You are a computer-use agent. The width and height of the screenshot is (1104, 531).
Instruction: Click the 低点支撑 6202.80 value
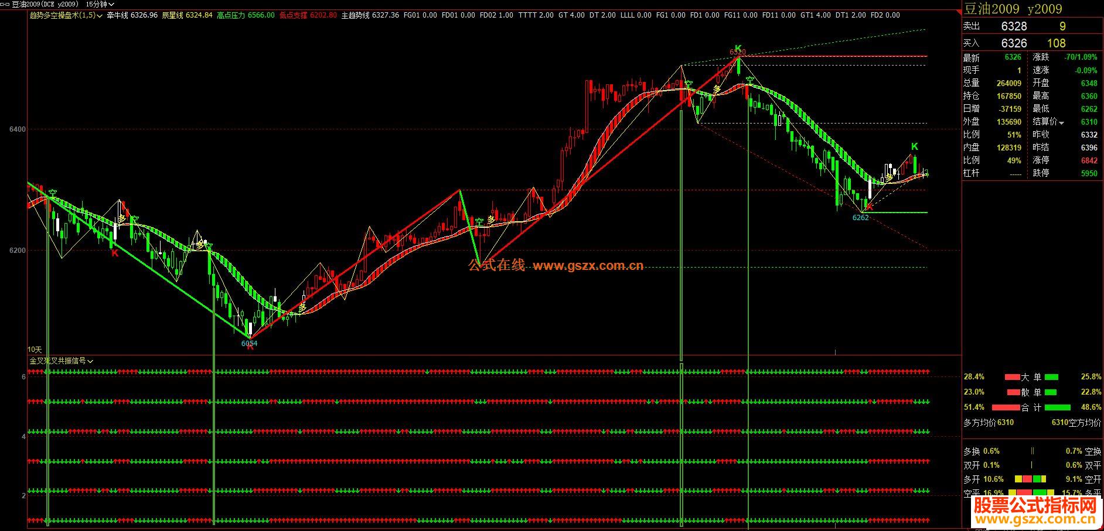308,15
